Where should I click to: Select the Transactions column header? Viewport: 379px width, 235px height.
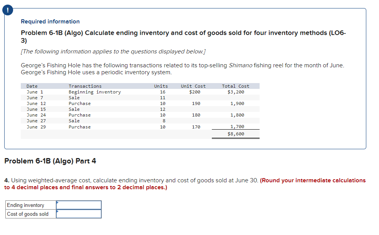[x=85, y=86]
